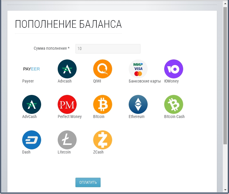Choose the Advcash icon in the first row
Image resolution: width=229 pixels, height=194 pixels.
67,69
